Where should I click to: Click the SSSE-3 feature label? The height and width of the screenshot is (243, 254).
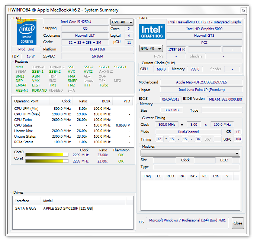(x=120, y=67)
